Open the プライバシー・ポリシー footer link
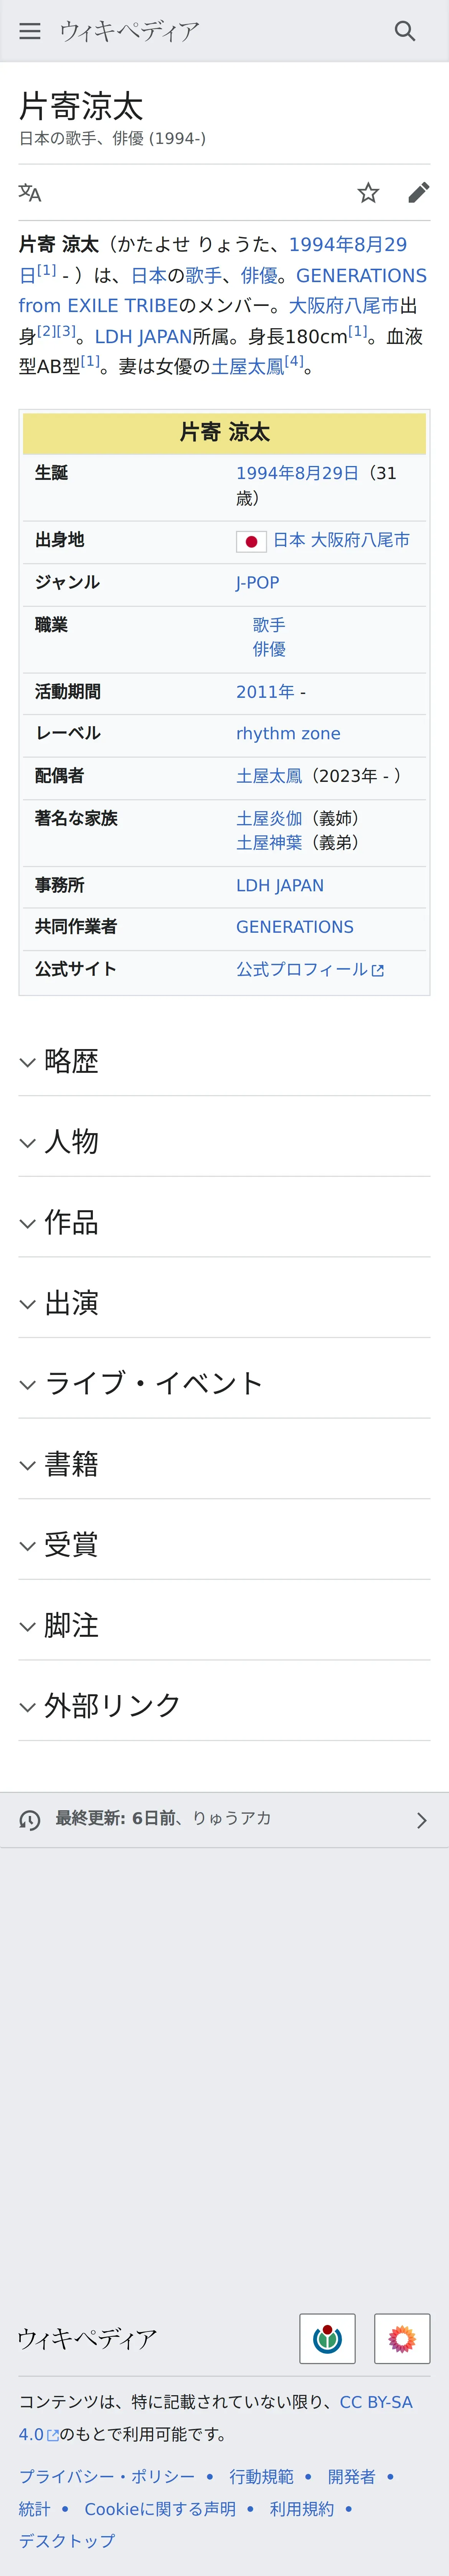This screenshot has width=449, height=2576. pyautogui.click(x=107, y=2476)
